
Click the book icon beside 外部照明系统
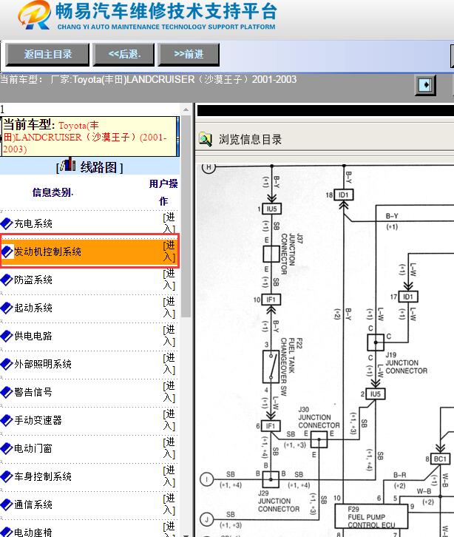7,364
